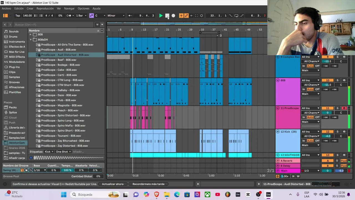Image resolution: width=355 pixels, height=200 pixels.
Task: Select Sounds category in browser sidebar
Action: (x=14, y=31)
